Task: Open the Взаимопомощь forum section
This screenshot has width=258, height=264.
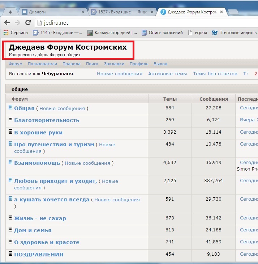Action: tap(37, 163)
